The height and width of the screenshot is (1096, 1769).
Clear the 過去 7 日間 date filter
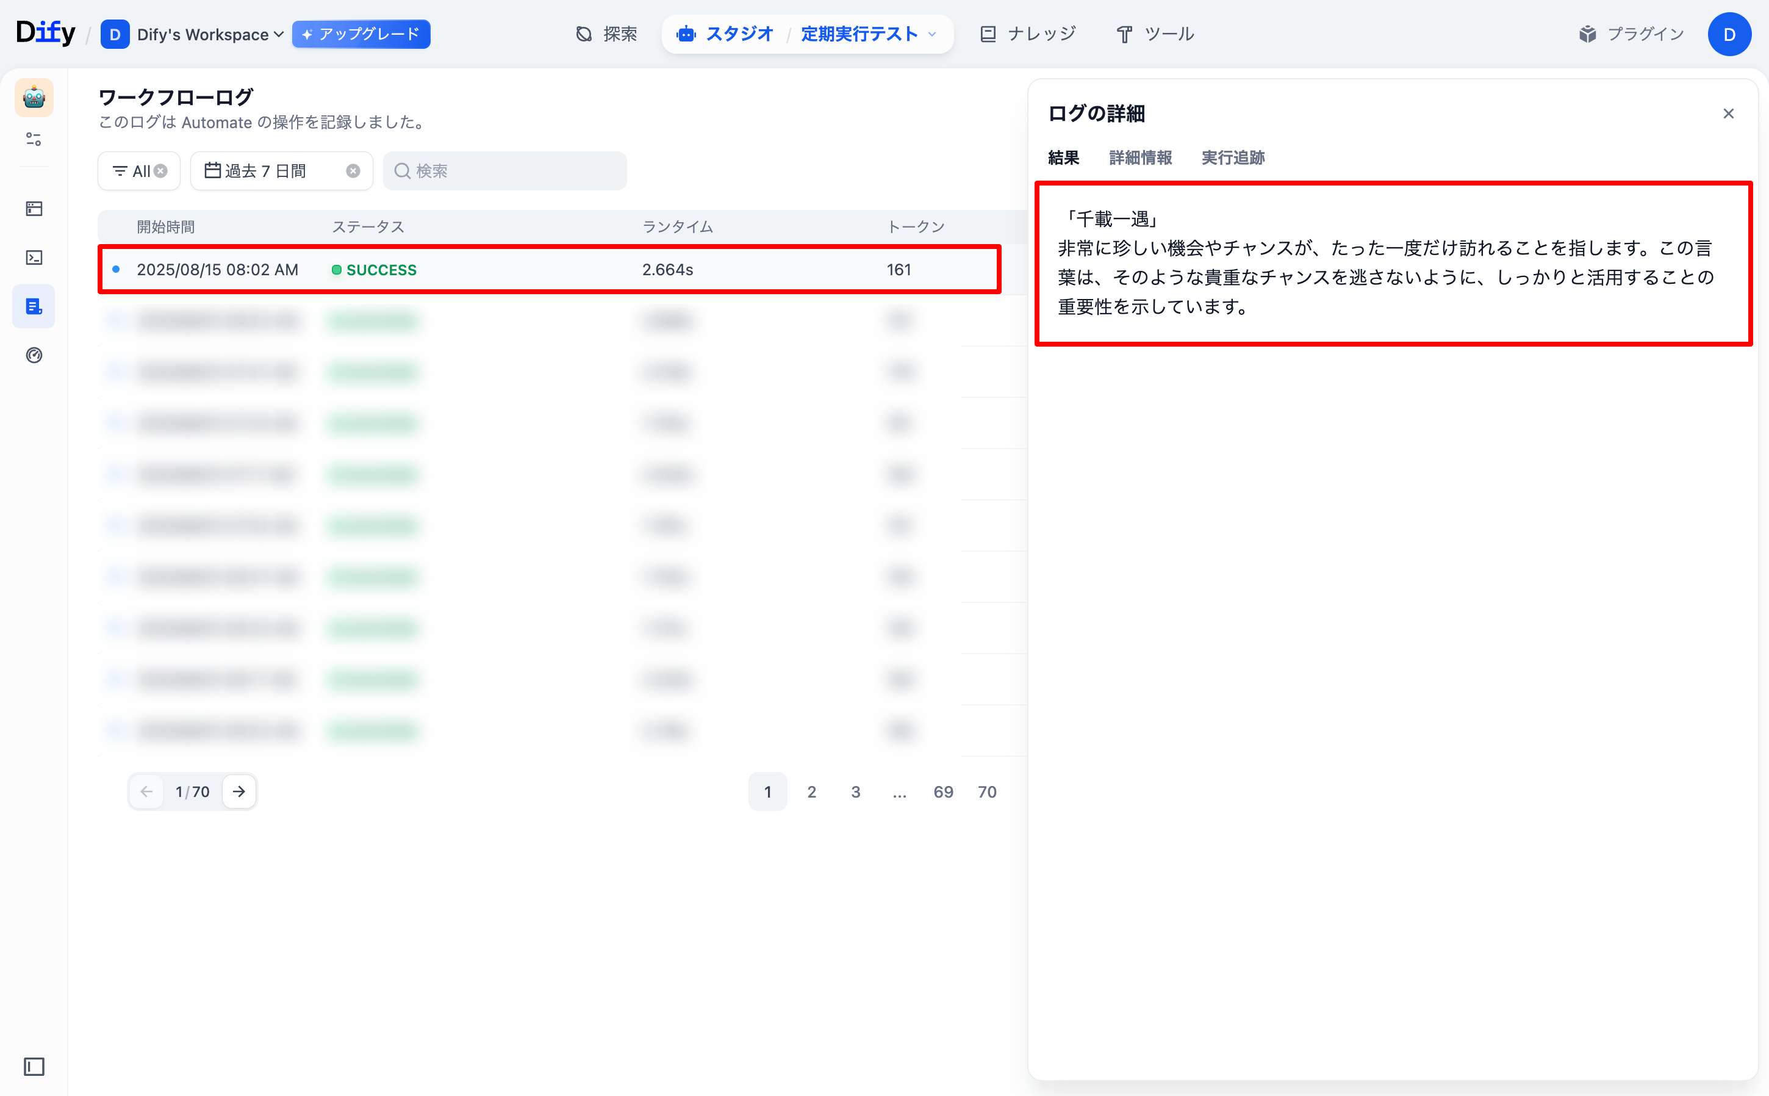pyautogui.click(x=353, y=171)
